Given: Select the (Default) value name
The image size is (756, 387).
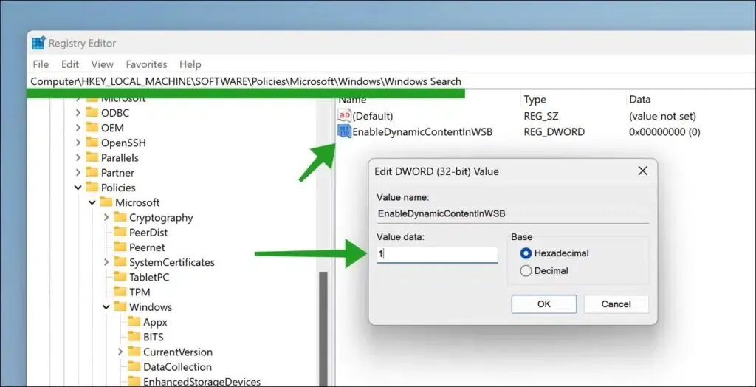Looking at the screenshot, I should 373,116.
